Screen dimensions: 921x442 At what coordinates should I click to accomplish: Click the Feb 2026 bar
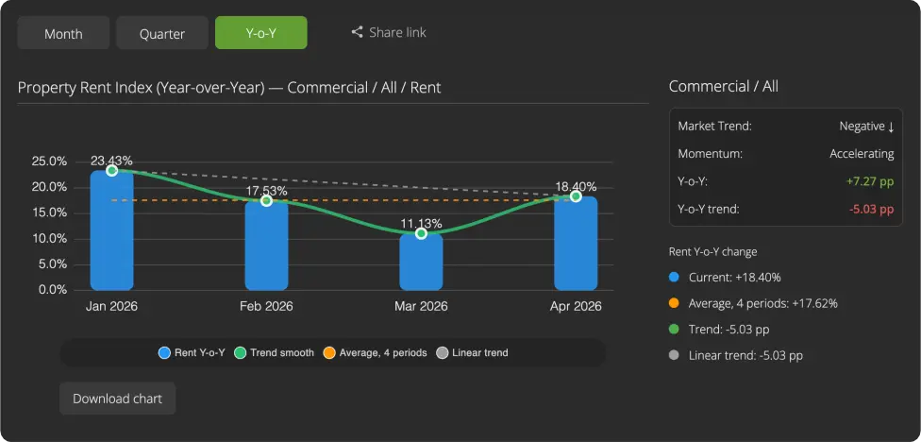266,246
